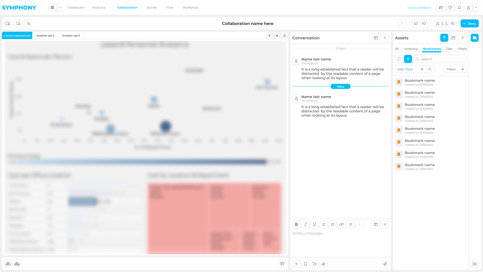
Task: Open the Give us a feedback link
Action: (x=419, y=8)
